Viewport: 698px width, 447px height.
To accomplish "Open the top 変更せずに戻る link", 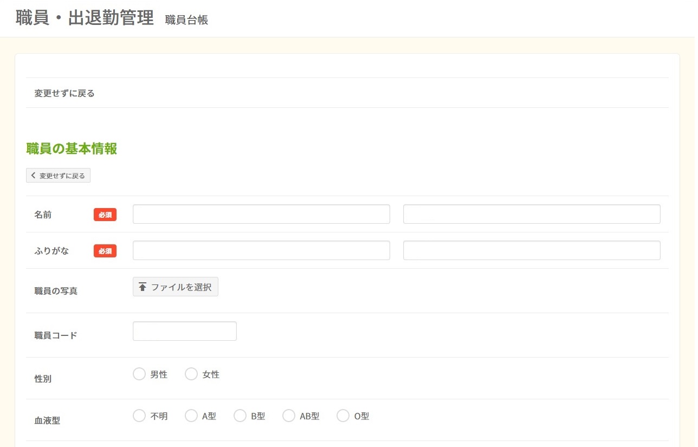I will point(64,93).
